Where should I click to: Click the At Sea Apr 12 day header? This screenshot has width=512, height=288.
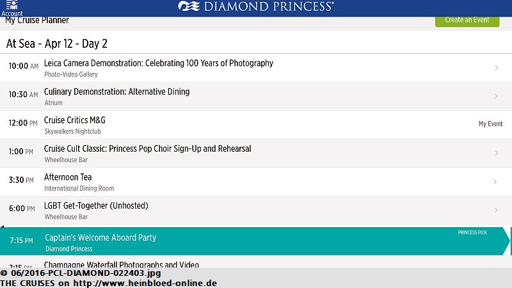57,44
